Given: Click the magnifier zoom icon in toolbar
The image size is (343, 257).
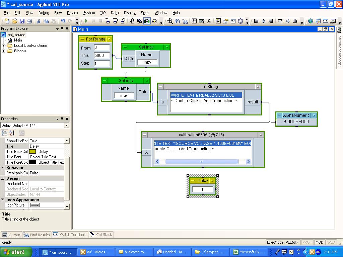Looking at the screenshot, I should point(170,21).
